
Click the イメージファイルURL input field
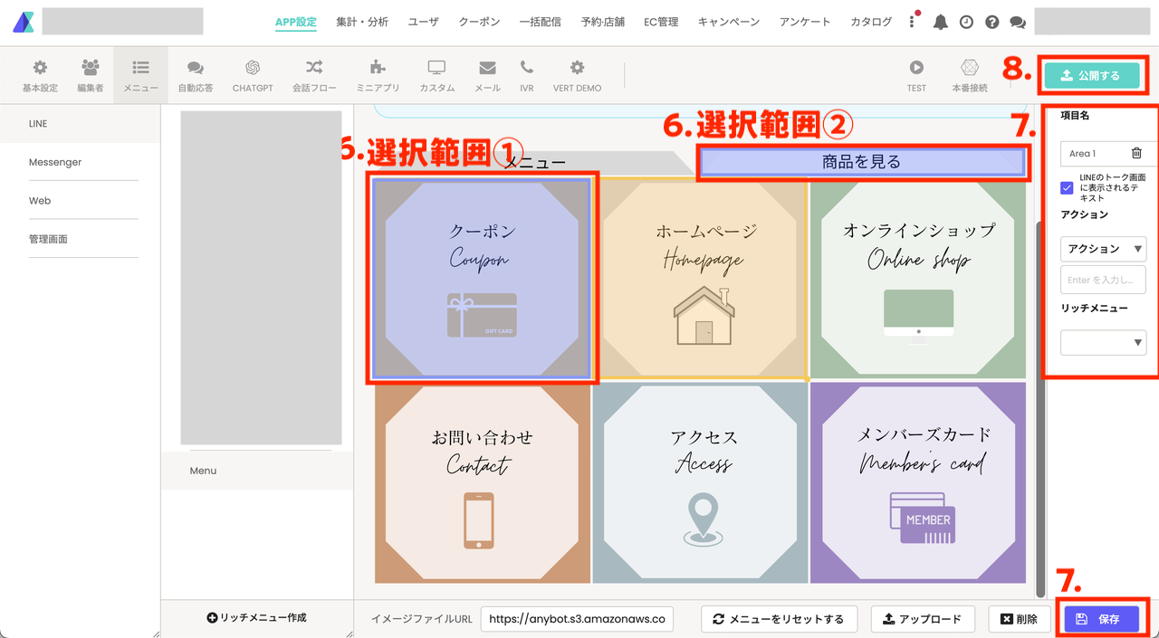[x=578, y=619]
